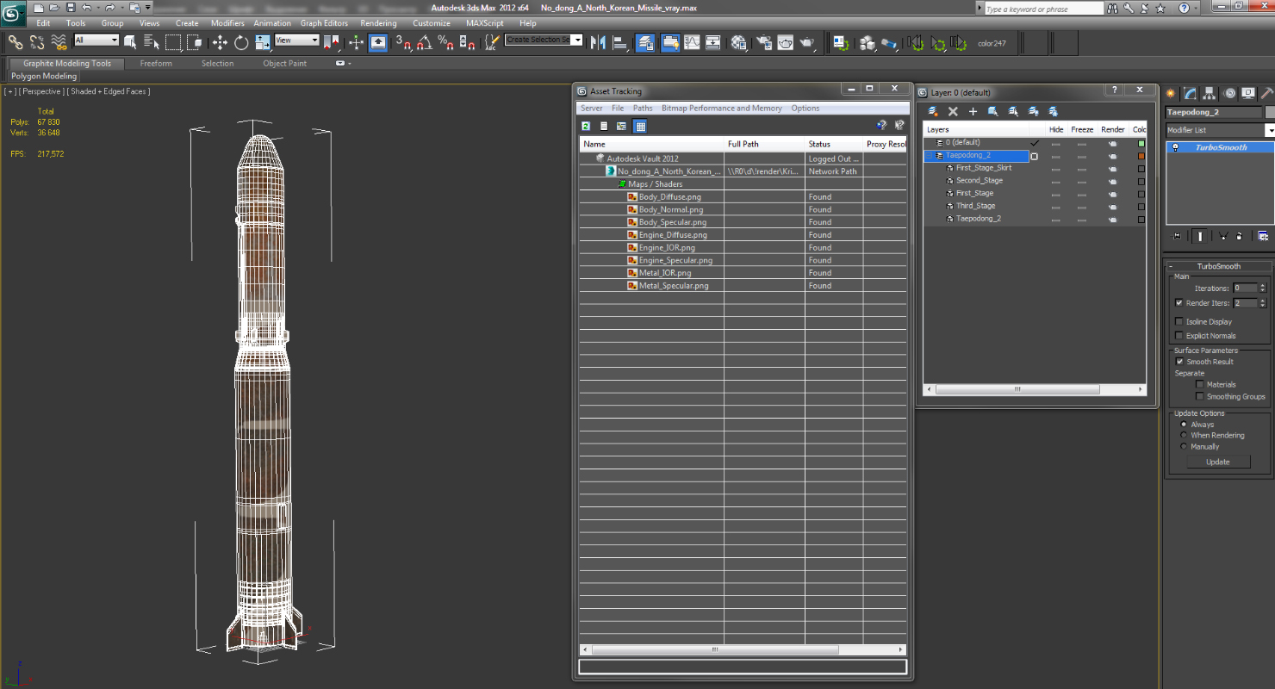Viewport: 1275px width, 689px height.
Task: Click the Mirror tool icon
Action: pyautogui.click(x=598, y=42)
